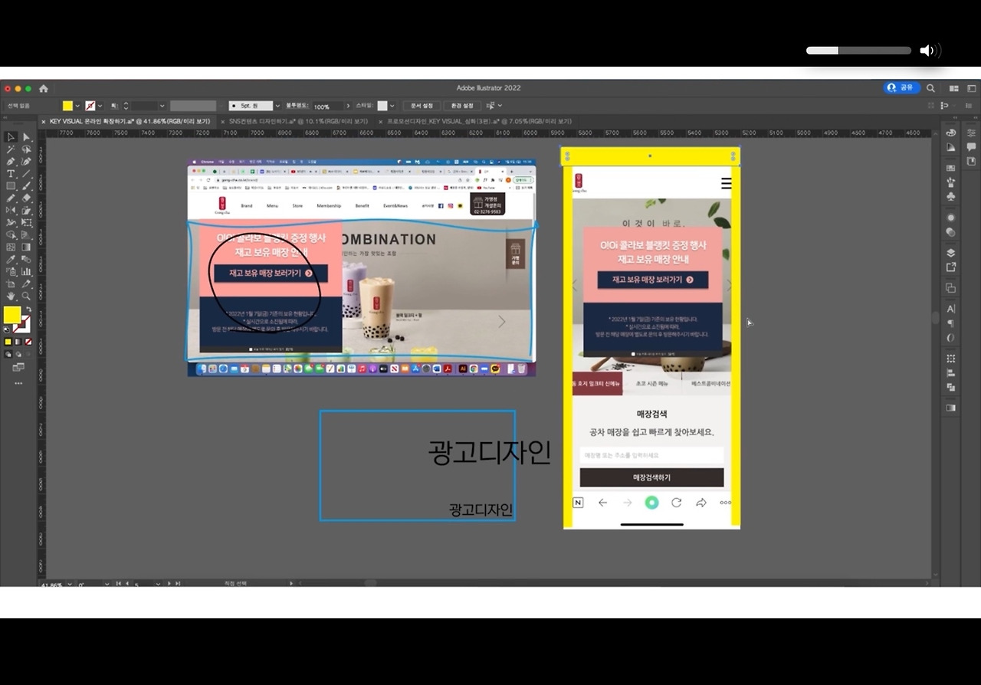This screenshot has height=685, width=981.
Task: Select the Hand tool
Action: point(11,297)
